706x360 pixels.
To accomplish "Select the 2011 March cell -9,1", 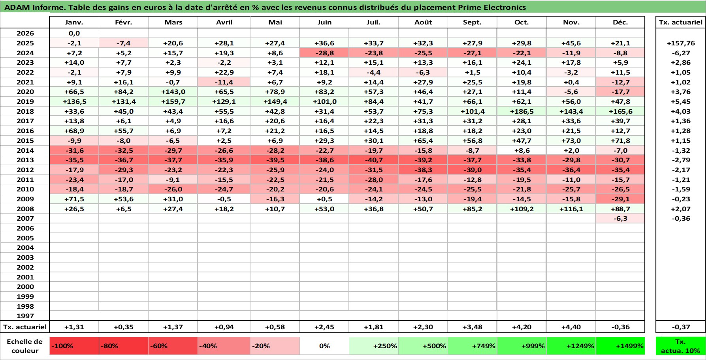I will [x=173, y=180].
